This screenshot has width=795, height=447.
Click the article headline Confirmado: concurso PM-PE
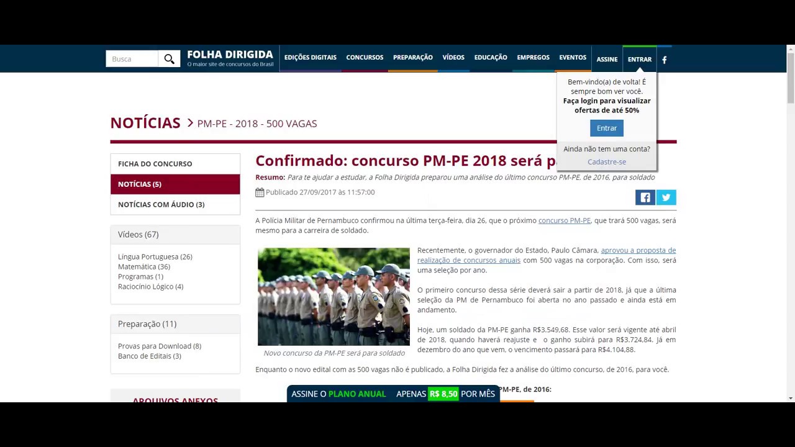pyautogui.click(x=406, y=161)
